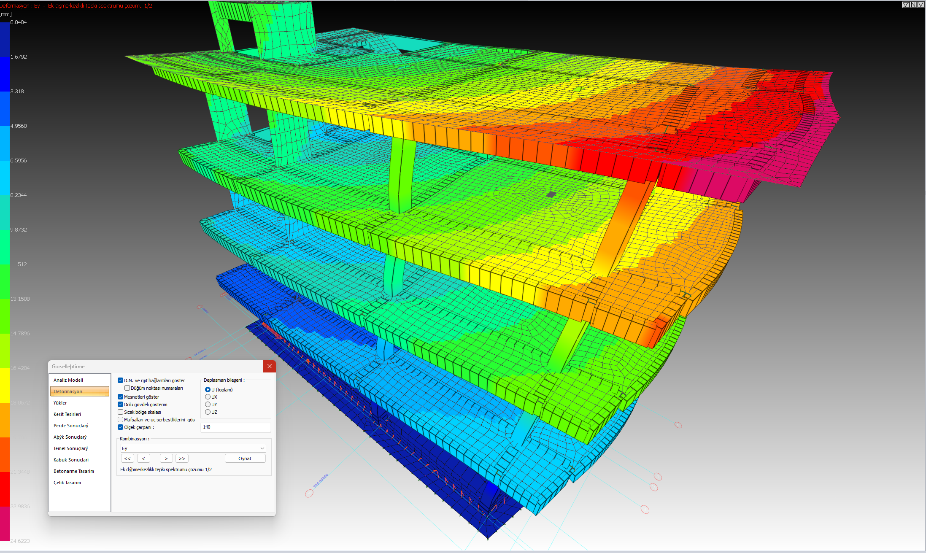Jump to first combination with << button
The width and height of the screenshot is (926, 553).
127,459
